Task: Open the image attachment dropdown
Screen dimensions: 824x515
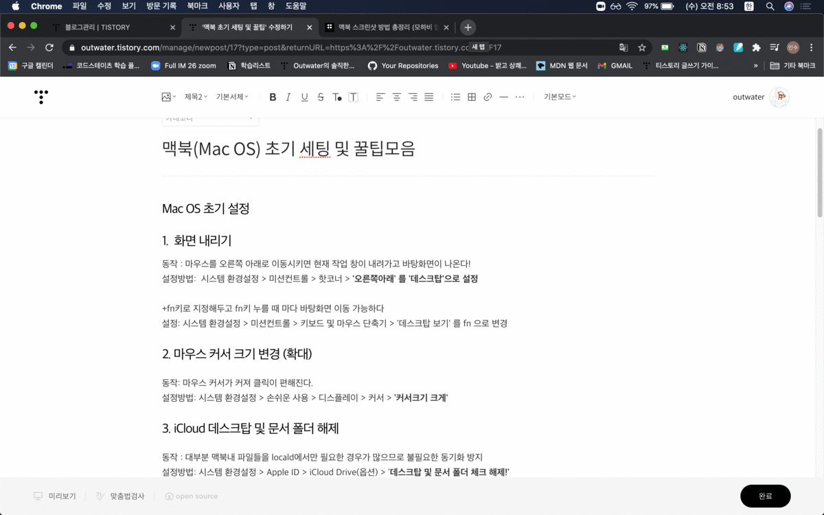Action: tap(168, 98)
